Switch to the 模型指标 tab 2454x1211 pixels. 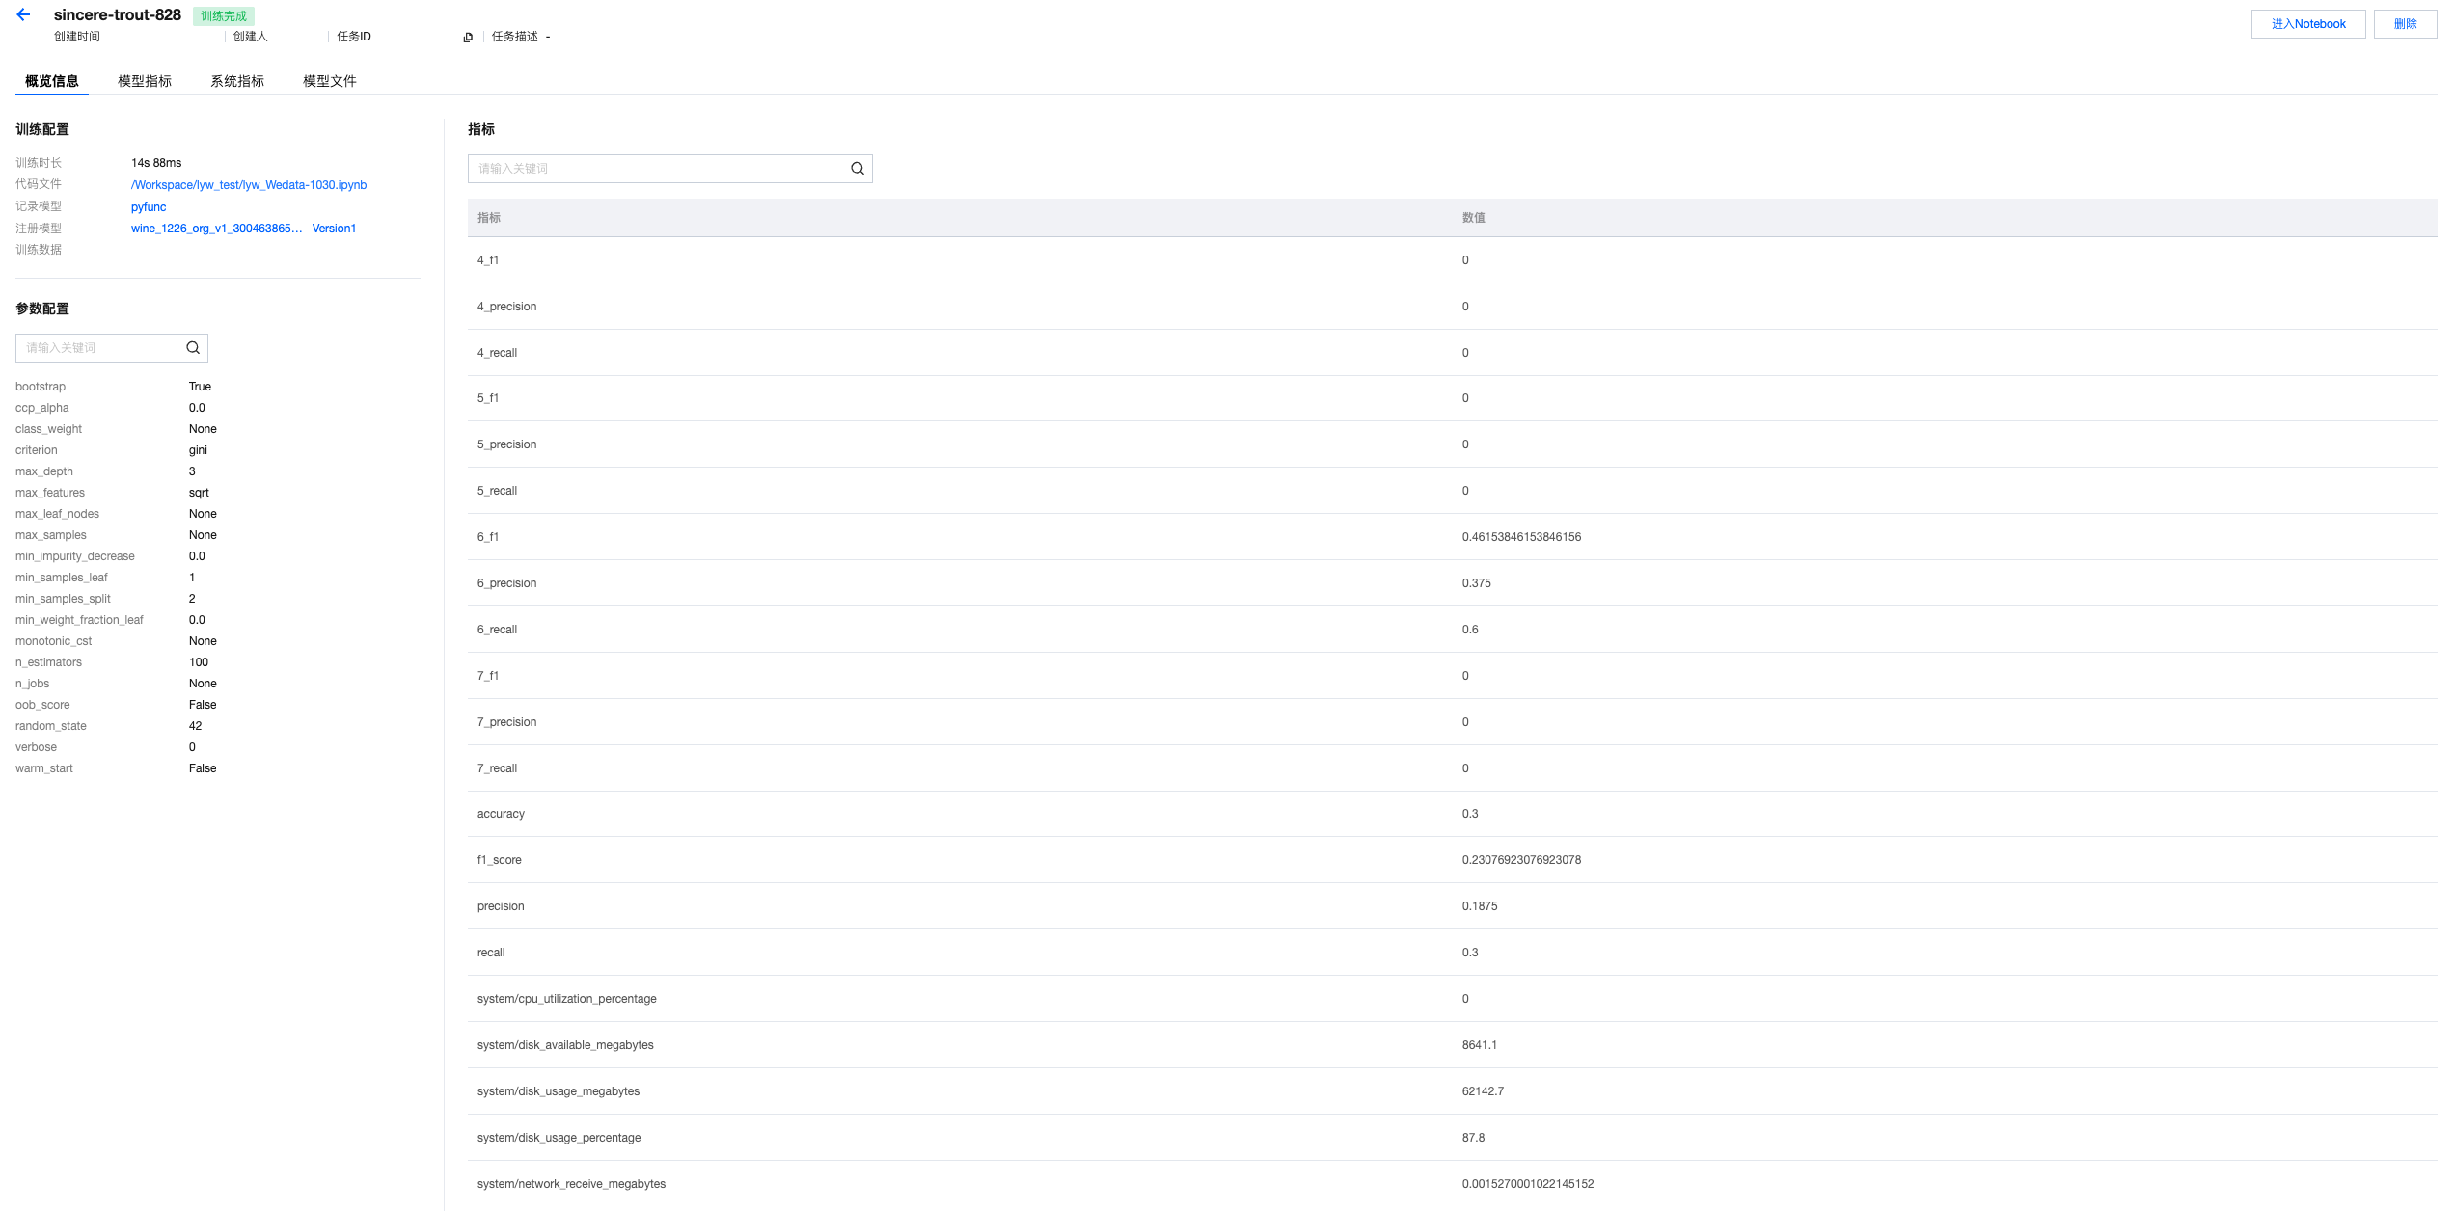[x=145, y=81]
